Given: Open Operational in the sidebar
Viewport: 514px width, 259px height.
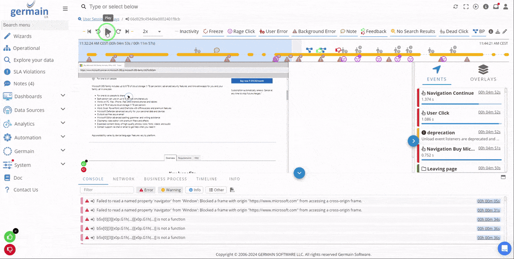Looking at the screenshot, I should (x=26, y=48).
